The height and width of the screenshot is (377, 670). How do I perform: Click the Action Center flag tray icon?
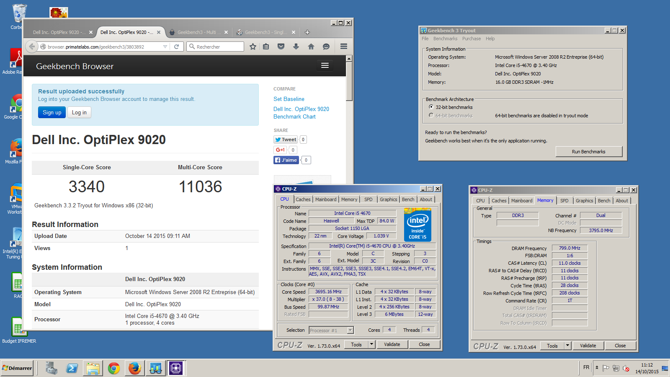606,368
